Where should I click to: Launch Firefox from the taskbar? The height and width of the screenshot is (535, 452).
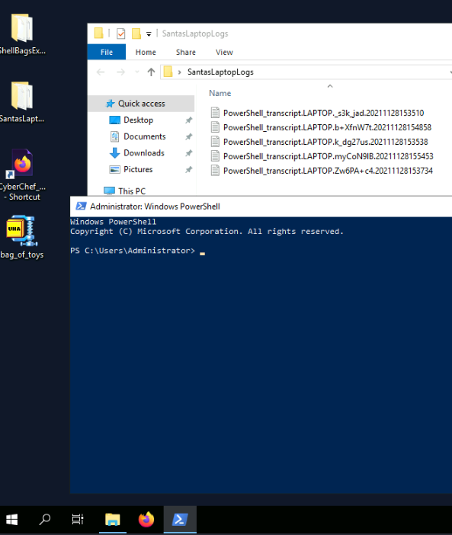tap(146, 520)
